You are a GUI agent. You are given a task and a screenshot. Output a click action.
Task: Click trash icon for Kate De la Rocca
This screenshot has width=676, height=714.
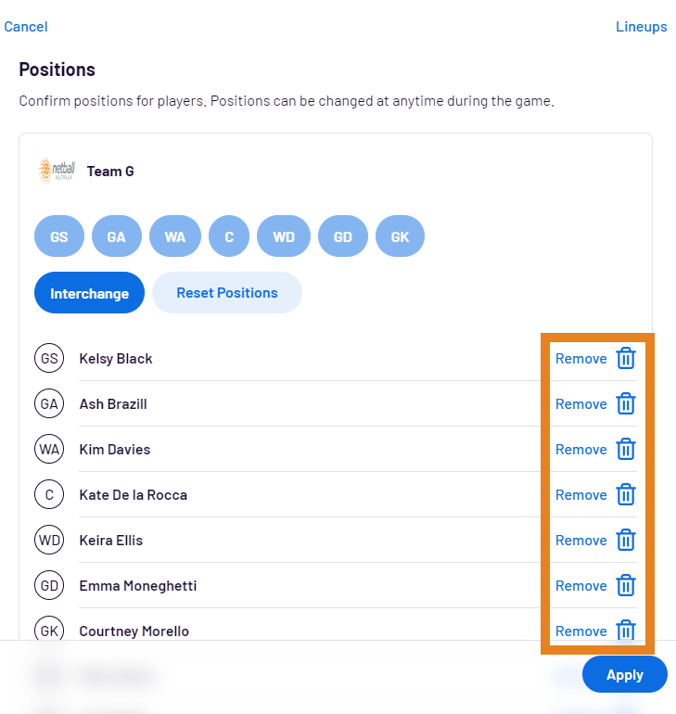point(626,494)
